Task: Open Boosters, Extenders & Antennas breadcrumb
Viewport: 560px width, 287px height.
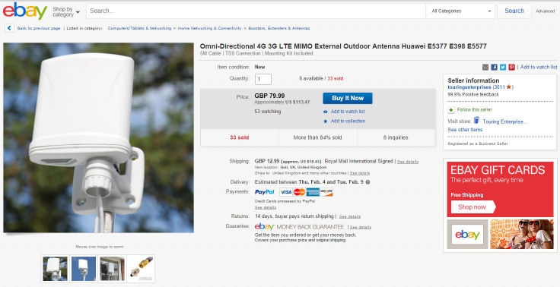Action: 279,28
